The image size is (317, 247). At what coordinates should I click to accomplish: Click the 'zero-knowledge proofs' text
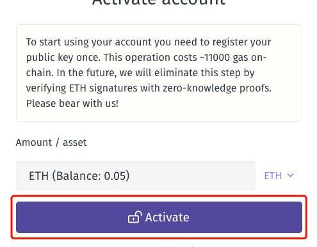click(x=217, y=88)
